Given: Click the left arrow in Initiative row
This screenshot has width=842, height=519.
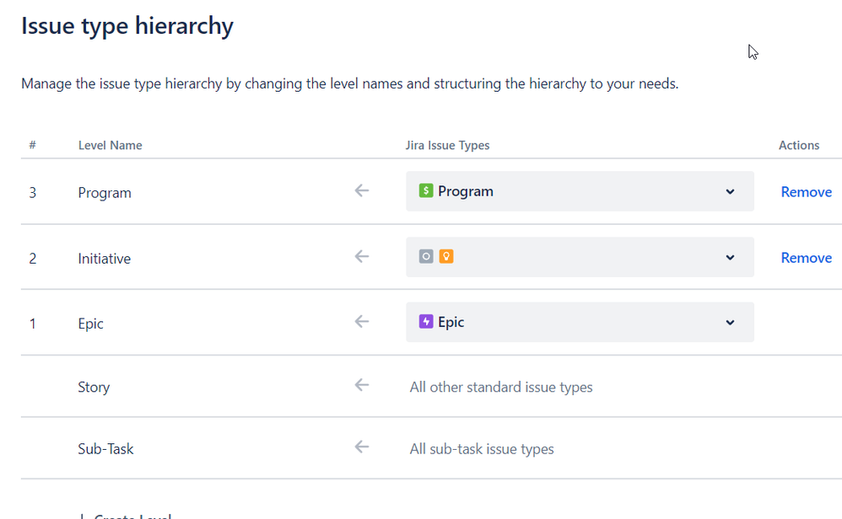Looking at the screenshot, I should 362,256.
